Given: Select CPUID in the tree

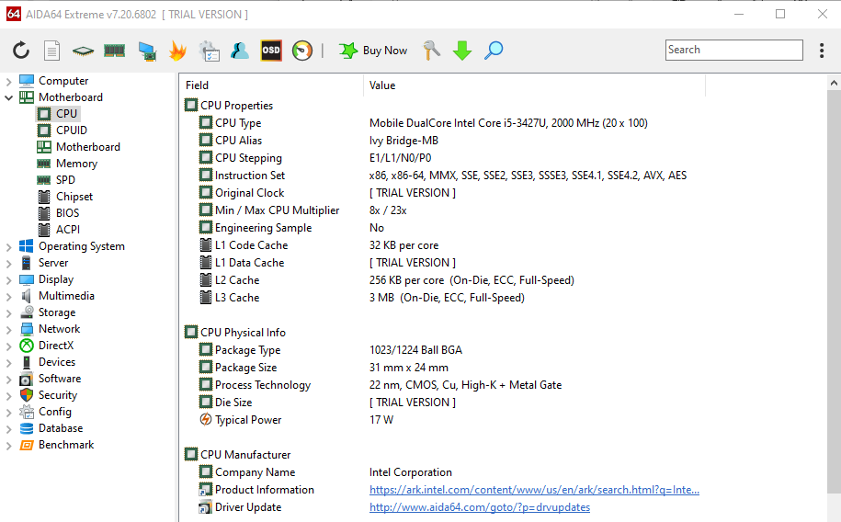Looking at the screenshot, I should (x=72, y=130).
